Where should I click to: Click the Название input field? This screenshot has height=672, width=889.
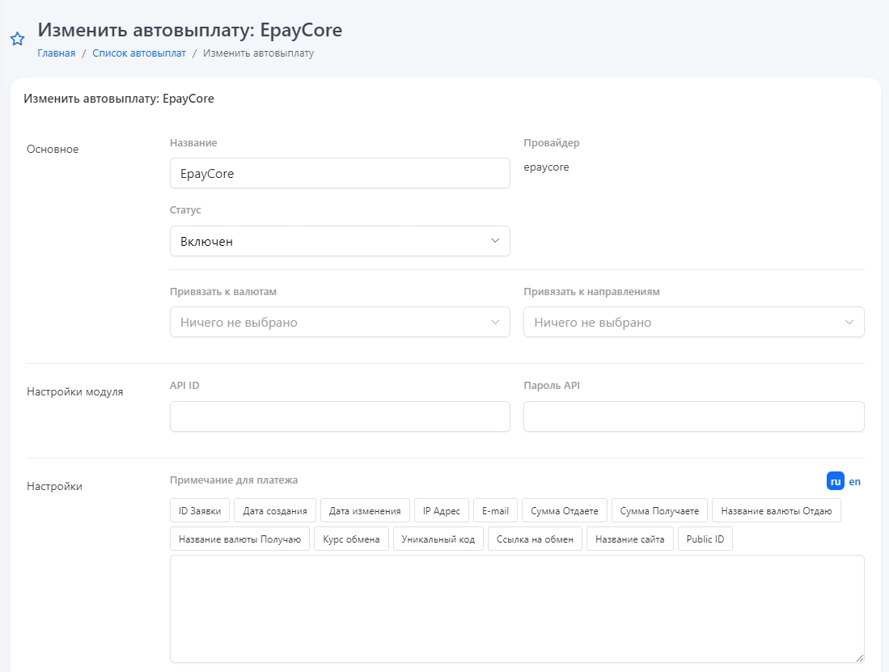[340, 173]
